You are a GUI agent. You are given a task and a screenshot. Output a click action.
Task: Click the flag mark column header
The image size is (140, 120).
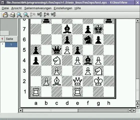click(2, 39)
